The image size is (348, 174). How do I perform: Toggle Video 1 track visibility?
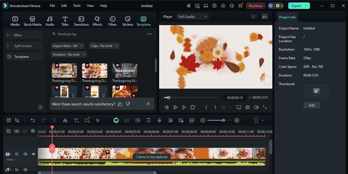[x=34, y=154]
